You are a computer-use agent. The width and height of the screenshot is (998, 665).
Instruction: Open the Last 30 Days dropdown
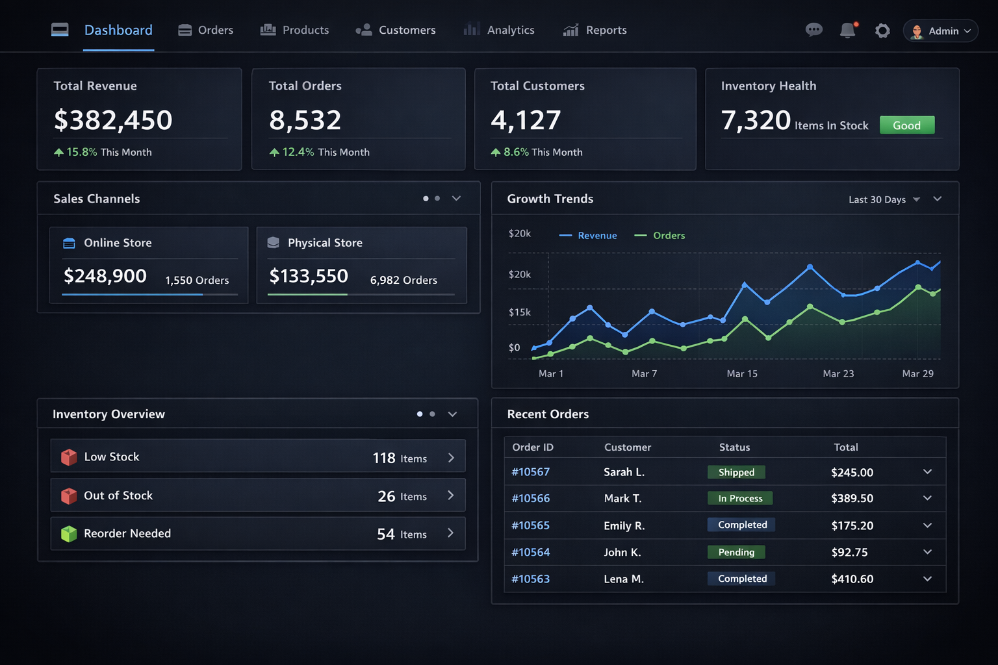click(x=884, y=199)
